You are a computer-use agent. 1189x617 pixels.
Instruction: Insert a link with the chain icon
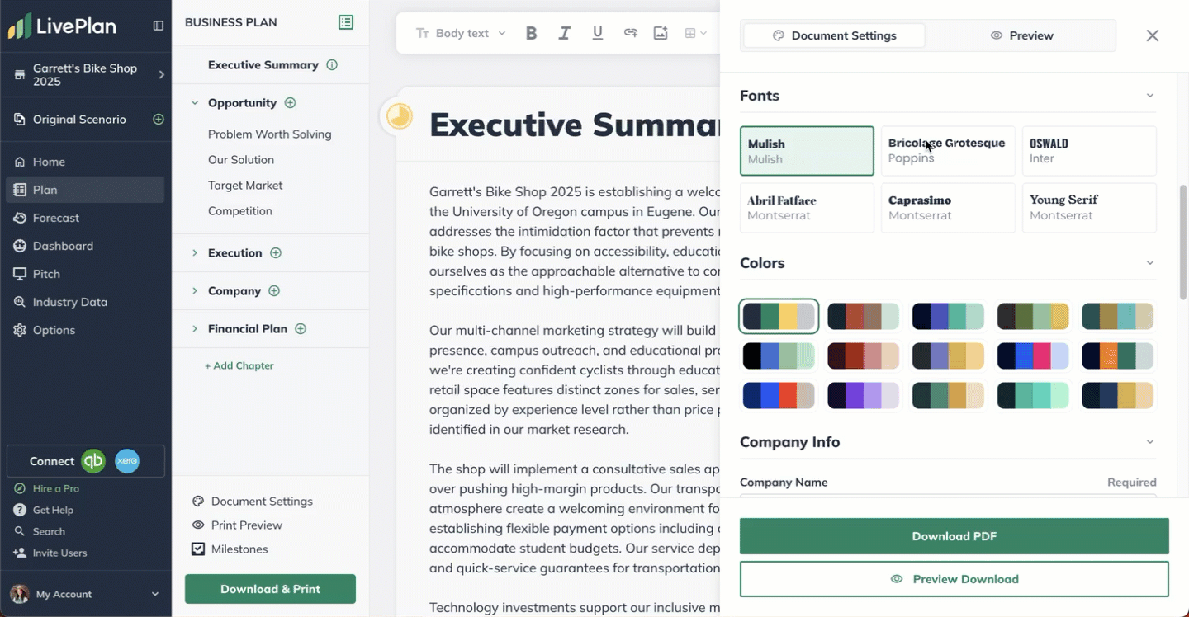pyautogui.click(x=630, y=32)
